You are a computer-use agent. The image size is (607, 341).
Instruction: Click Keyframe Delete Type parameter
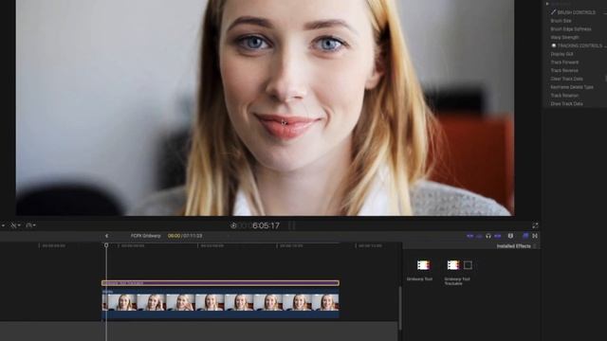click(572, 87)
